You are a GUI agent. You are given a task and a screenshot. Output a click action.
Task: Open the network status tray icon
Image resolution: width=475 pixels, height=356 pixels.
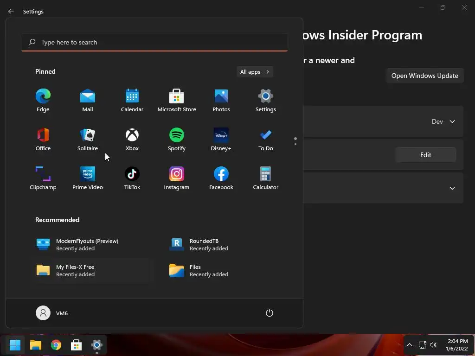click(422, 345)
